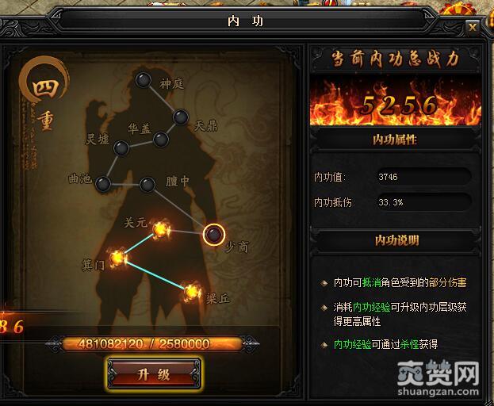Image resolution: width=494 pixels, height=406 pixels.
Task: Select the 天鼎 acupoint orb
Action: 181,117
